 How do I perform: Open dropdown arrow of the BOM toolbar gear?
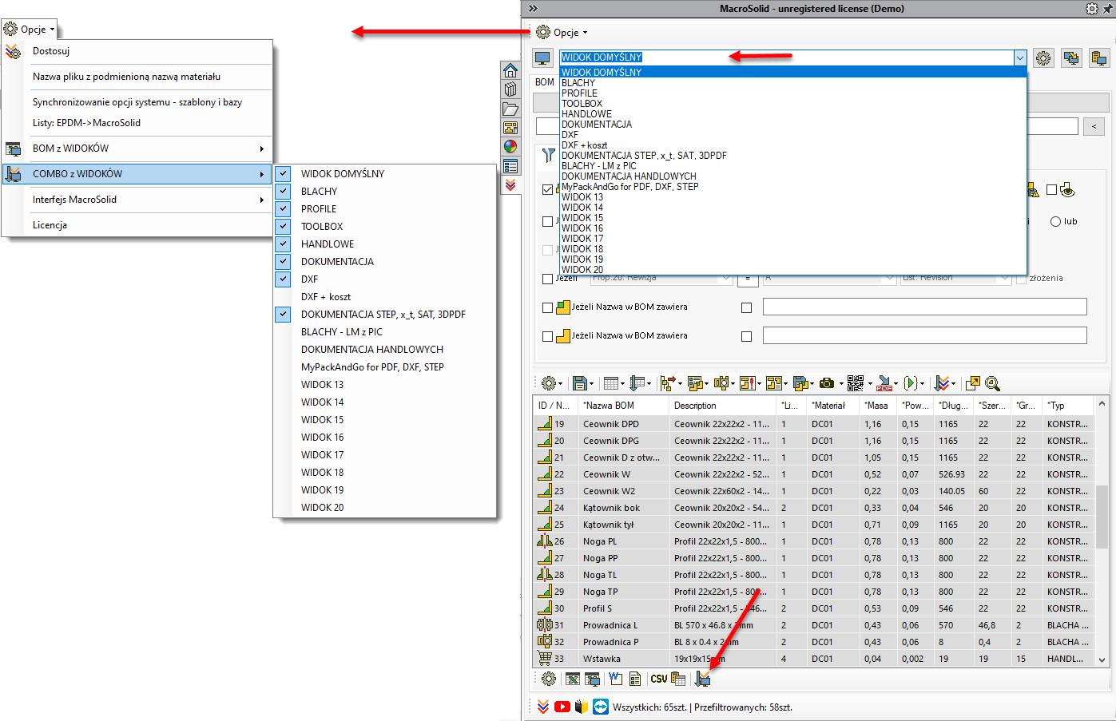pyautogui.click(x=560, y=384)
